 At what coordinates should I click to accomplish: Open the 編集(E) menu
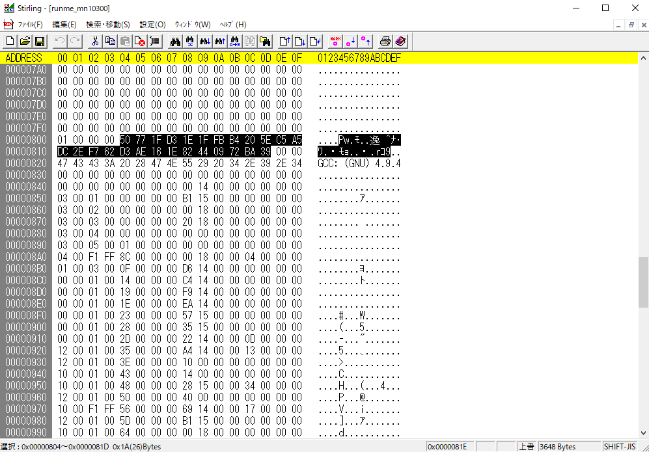click(64, 25)
